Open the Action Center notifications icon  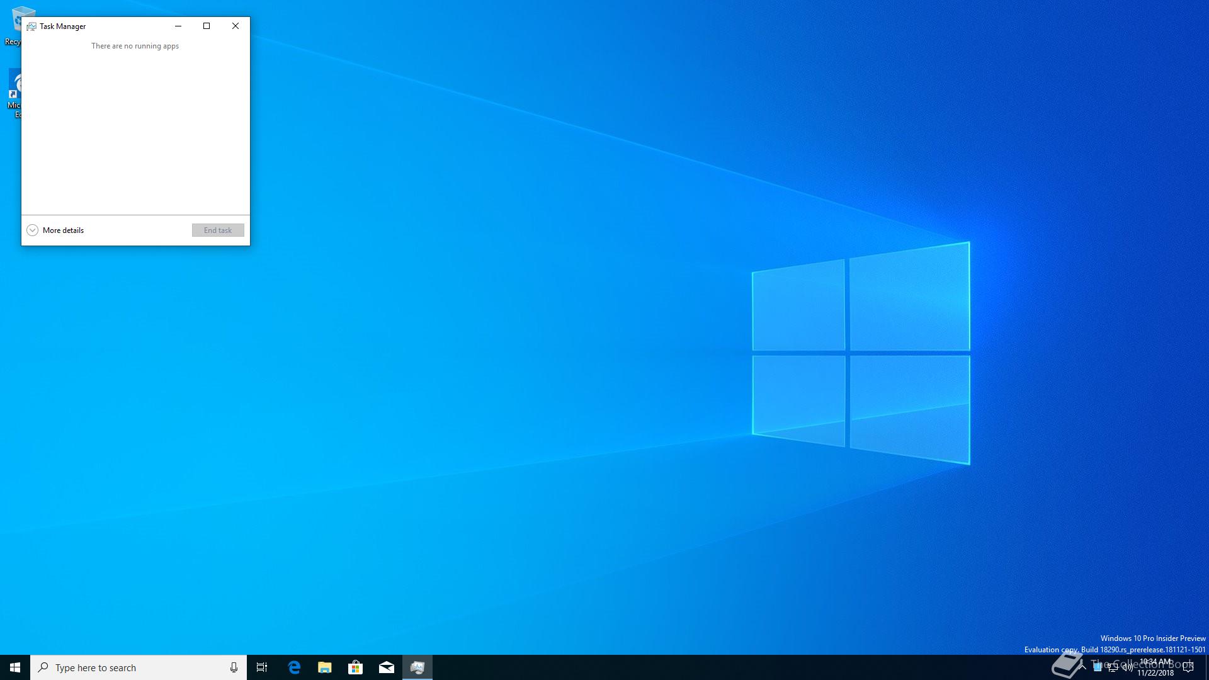1188,667
